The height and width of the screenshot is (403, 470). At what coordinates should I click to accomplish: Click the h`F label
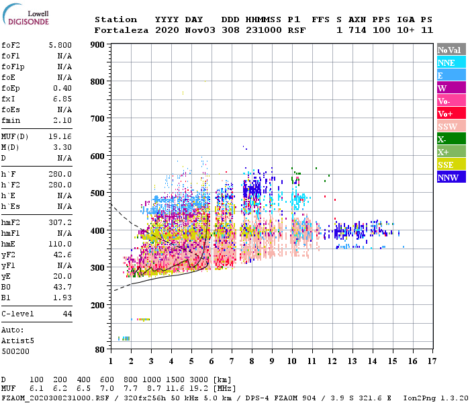pos(8,174)
